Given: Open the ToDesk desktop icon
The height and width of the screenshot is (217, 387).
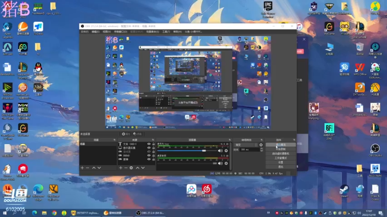Looking at the screenshot, I should click(38, 28).
